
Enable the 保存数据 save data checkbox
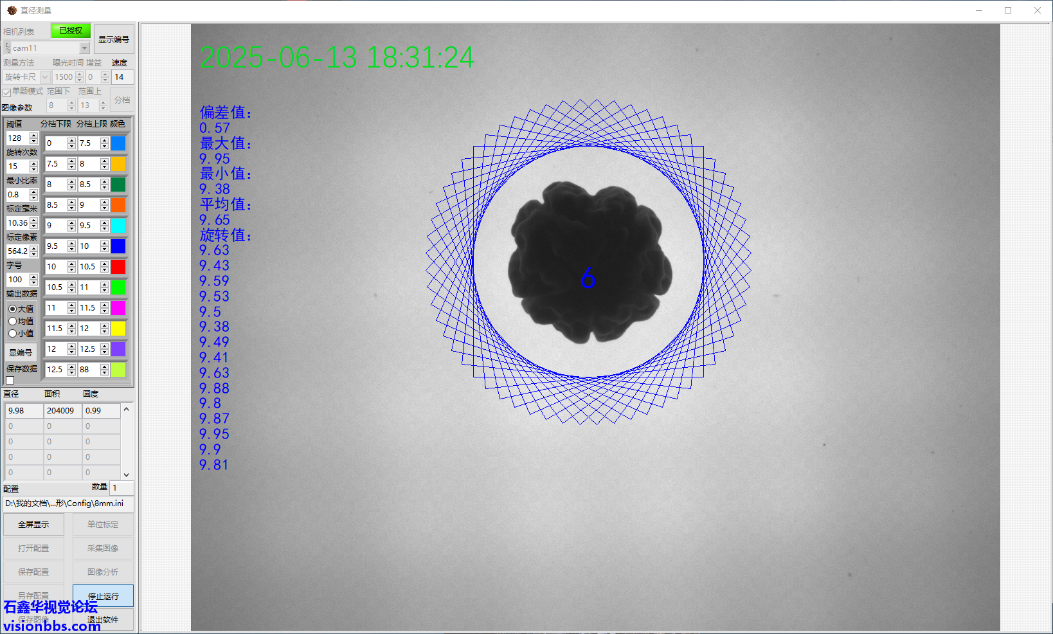[x=9, y=380]
